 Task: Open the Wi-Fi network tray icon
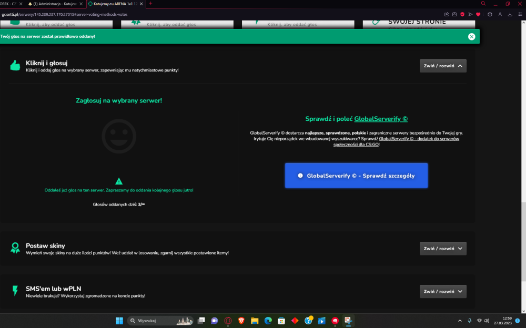tap(479, 321)
